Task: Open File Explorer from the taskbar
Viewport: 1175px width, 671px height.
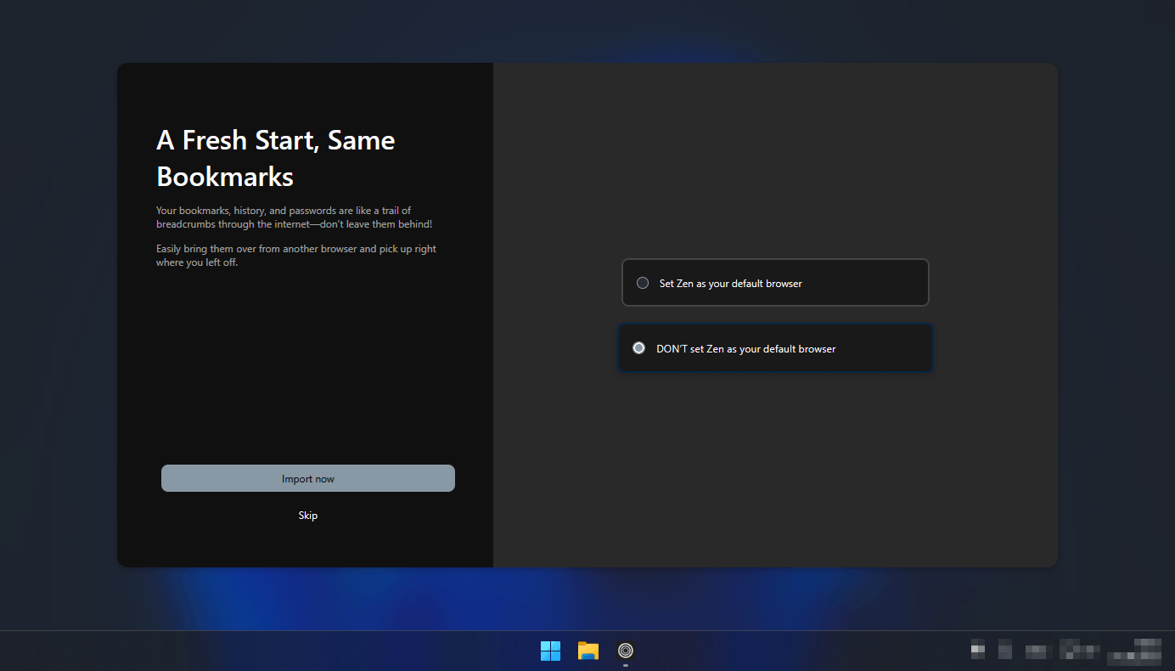Action: 588,651
